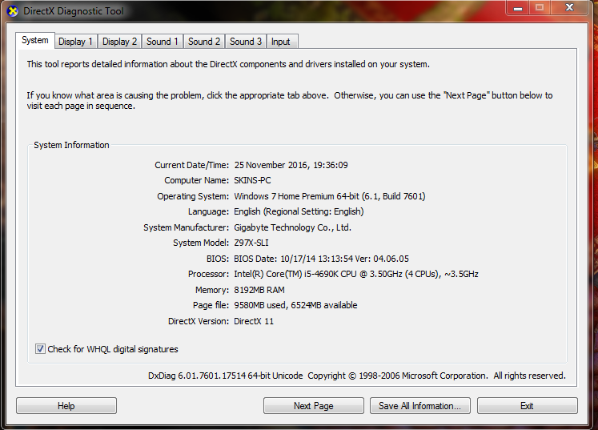Click computer name SKINS-PC
Viewport: 598px width, 430px height.
252,180
